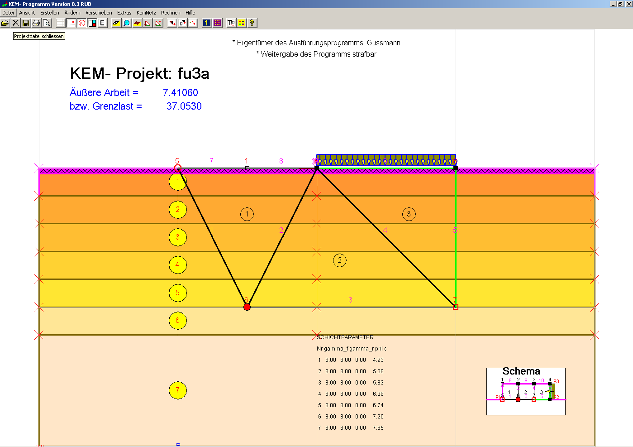Click the yellow and red layers icon
Image resolution: width=633 pixels, height=447 pixels.
tap(137, 23)
